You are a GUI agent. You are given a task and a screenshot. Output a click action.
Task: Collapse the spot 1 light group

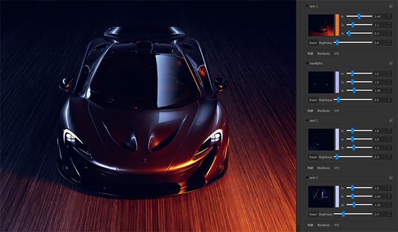click(x=307, y=6)
